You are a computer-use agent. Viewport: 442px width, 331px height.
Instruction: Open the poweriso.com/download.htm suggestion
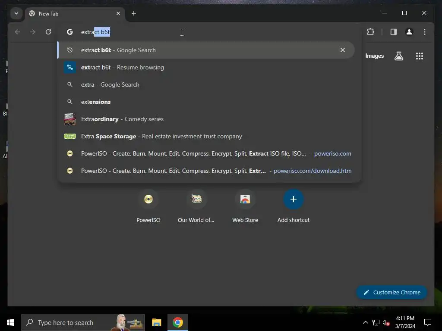[x=206, y=171]
